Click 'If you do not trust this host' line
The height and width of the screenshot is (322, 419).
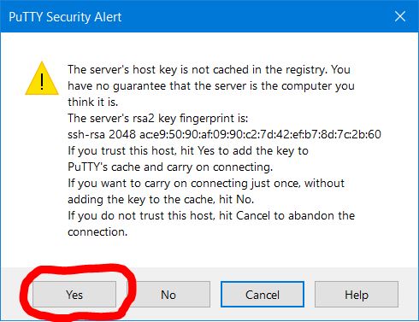pyautogui.click(x=211, y=216)
